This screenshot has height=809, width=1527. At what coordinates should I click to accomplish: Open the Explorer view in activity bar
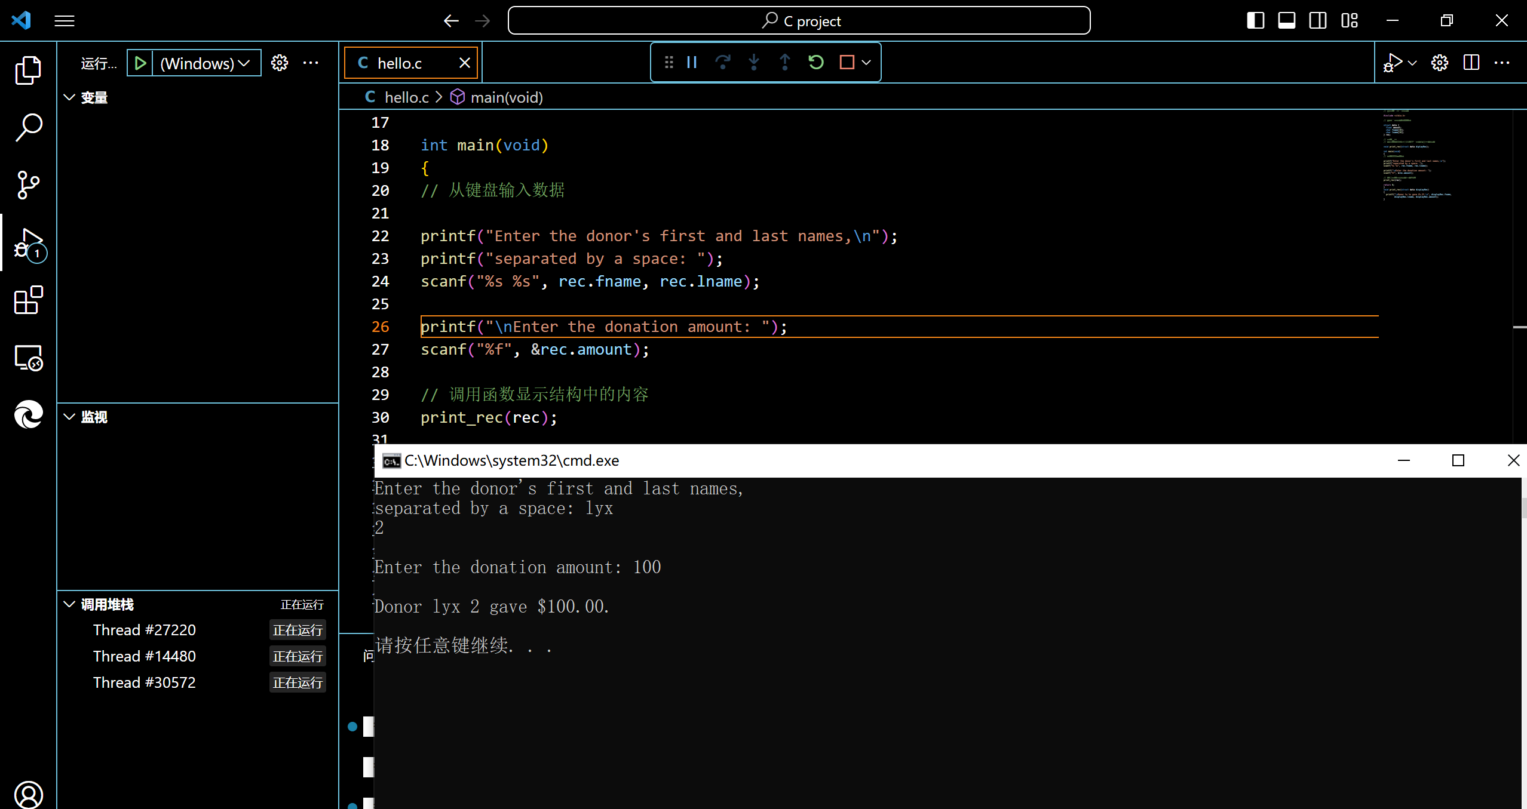click(x=28, y=70)
